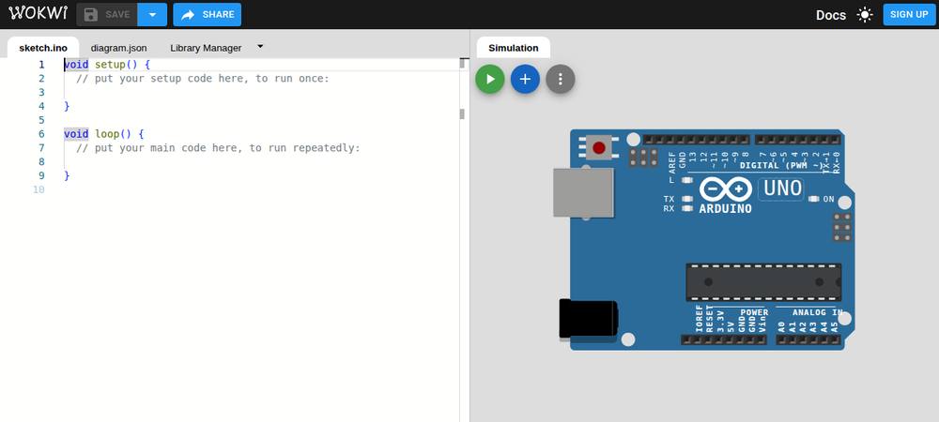Push the red reset button on the Arduino
The width and height of the screenshot is (939, 422).
click(x=599, y=147)
